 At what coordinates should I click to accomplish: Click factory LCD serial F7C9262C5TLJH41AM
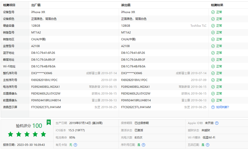[x=46, y=107]
